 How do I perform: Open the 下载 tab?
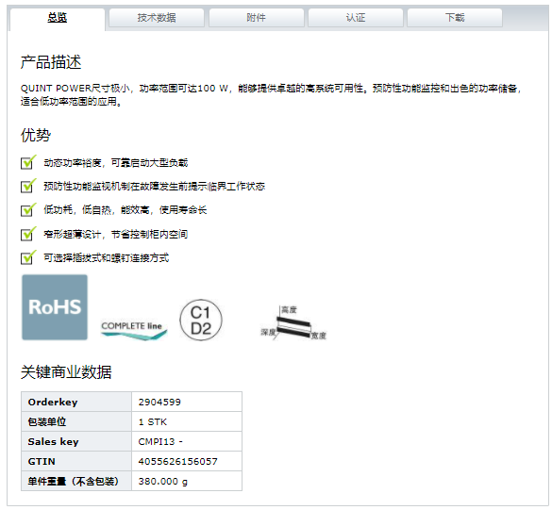[455, 18]
